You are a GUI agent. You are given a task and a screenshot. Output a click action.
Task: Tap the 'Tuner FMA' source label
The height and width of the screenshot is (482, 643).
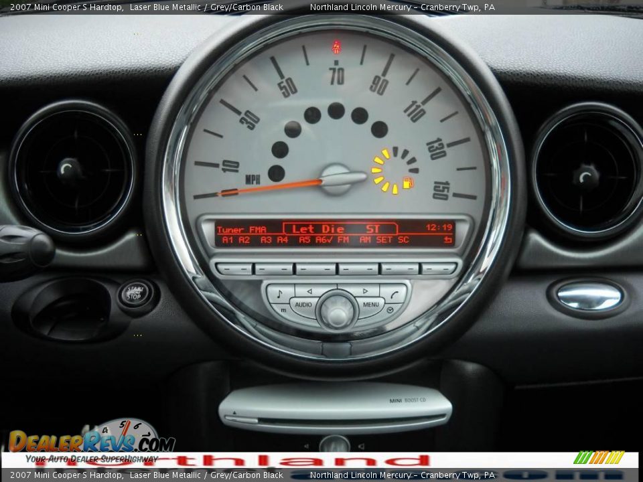coord(242,230)
